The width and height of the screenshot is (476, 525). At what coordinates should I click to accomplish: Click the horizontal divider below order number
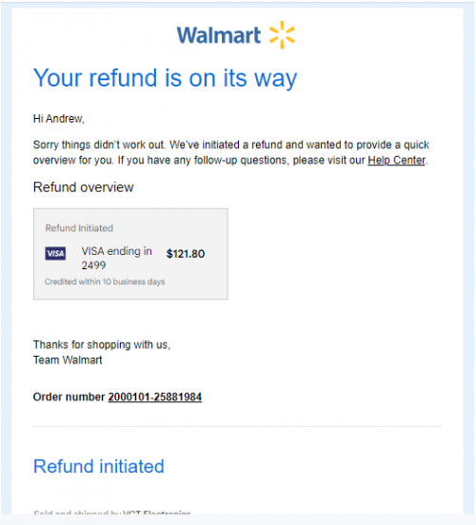tap(237, 426)
